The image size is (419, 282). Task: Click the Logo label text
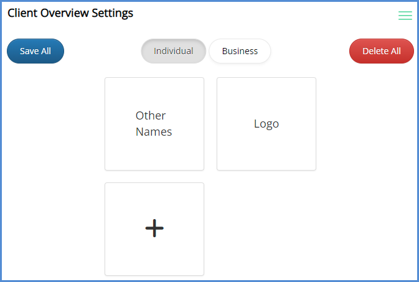[x=266, y=124]
